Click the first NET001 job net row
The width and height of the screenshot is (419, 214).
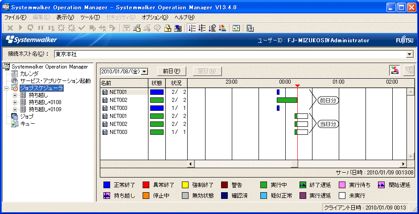click(x=124, y=92)
